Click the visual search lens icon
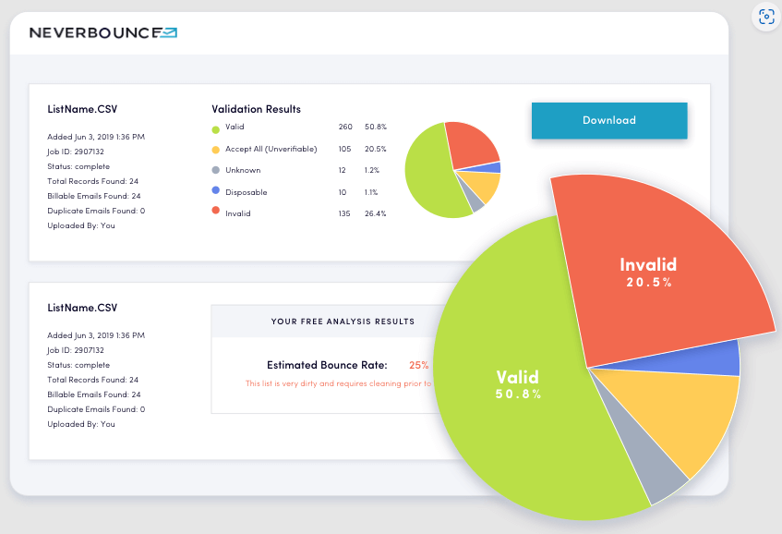The image size is (782, 534). click(x=766, y=17)
